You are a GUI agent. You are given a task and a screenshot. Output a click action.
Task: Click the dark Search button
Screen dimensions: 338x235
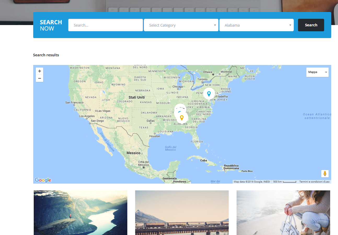coord(311,25)
